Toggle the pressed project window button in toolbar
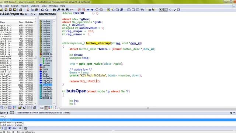The width and height of the screenshot is (236, 133). coord(161,10)
